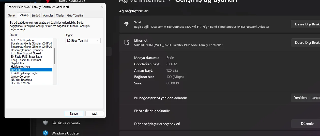Switch to the Genel tab
This screenshot has height=136, width=320.
[12, 16]
